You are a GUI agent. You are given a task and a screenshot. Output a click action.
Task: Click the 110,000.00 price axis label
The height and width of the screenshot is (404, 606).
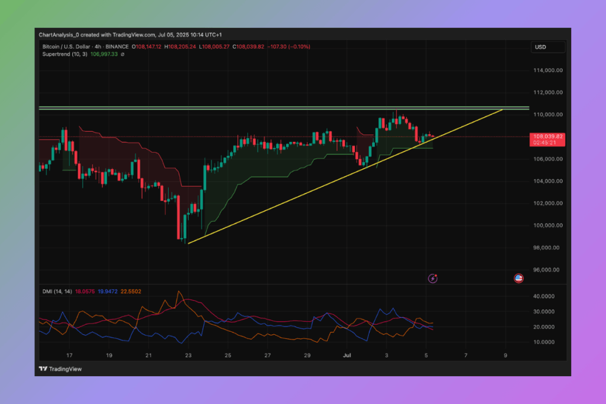547,115
